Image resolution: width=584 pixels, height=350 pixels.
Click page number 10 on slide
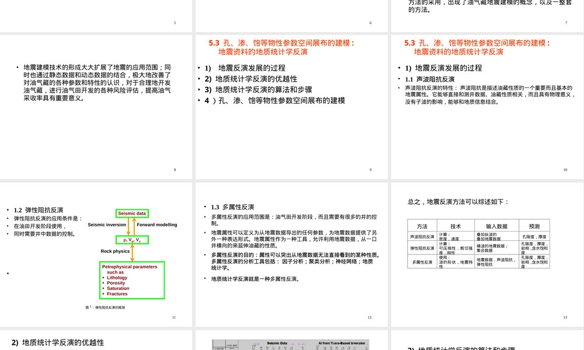[x=565, y=170]
